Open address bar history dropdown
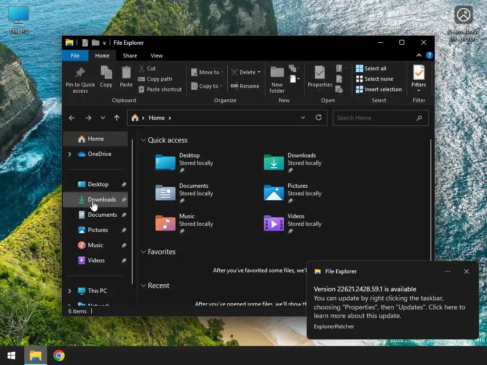487x365 pixels. pyautogui.click(x=303, y=118)
